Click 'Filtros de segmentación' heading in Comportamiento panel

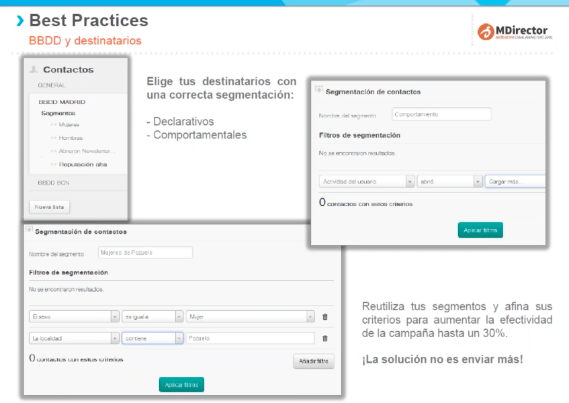tap(359, 135)
